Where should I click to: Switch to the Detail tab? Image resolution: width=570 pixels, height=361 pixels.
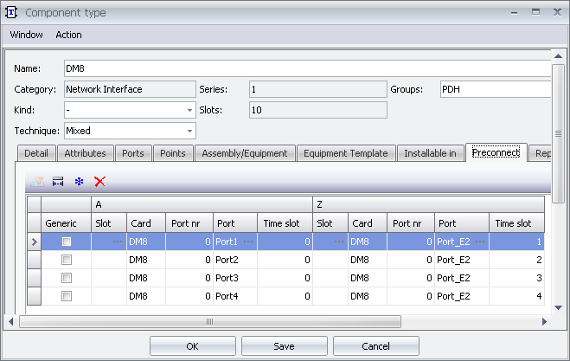[36, 153]
